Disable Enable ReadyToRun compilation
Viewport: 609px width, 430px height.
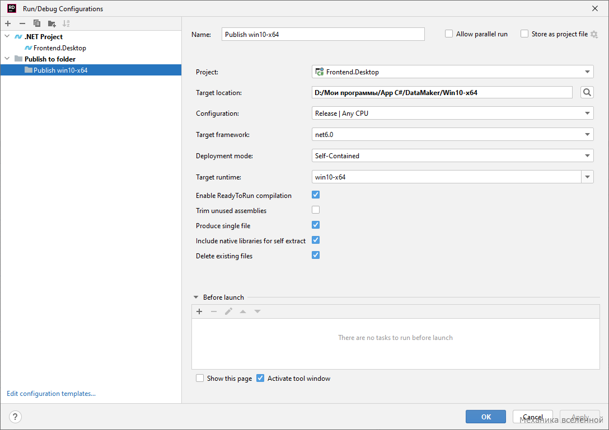[316, 195]
